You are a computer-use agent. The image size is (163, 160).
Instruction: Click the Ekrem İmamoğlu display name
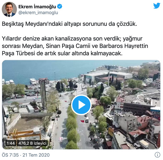point(37,7)
